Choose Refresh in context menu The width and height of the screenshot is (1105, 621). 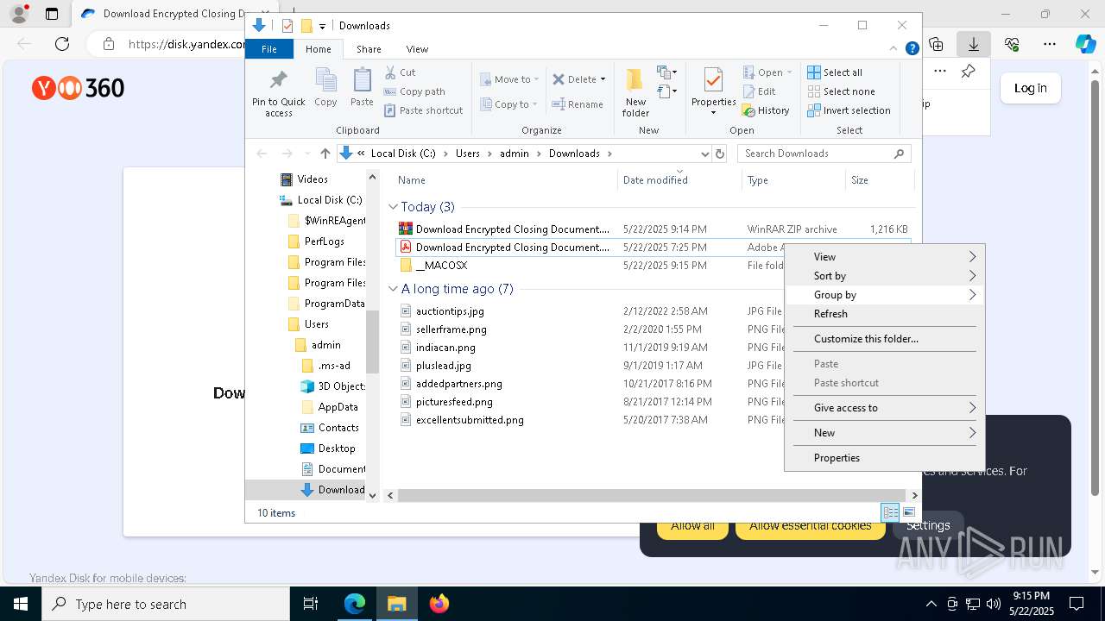pyautogui.click(x=885, y=314)
